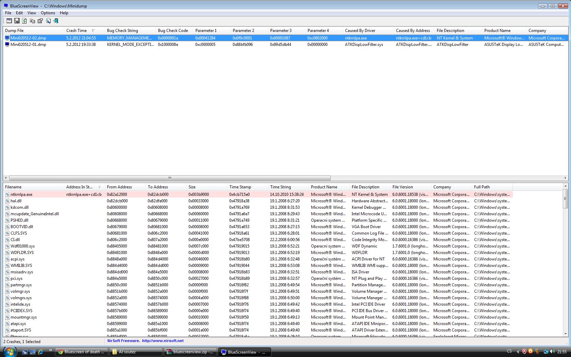571x357 pixels.
Task: Sort drivers by Address In Stack column
Action: click(85, 187)
